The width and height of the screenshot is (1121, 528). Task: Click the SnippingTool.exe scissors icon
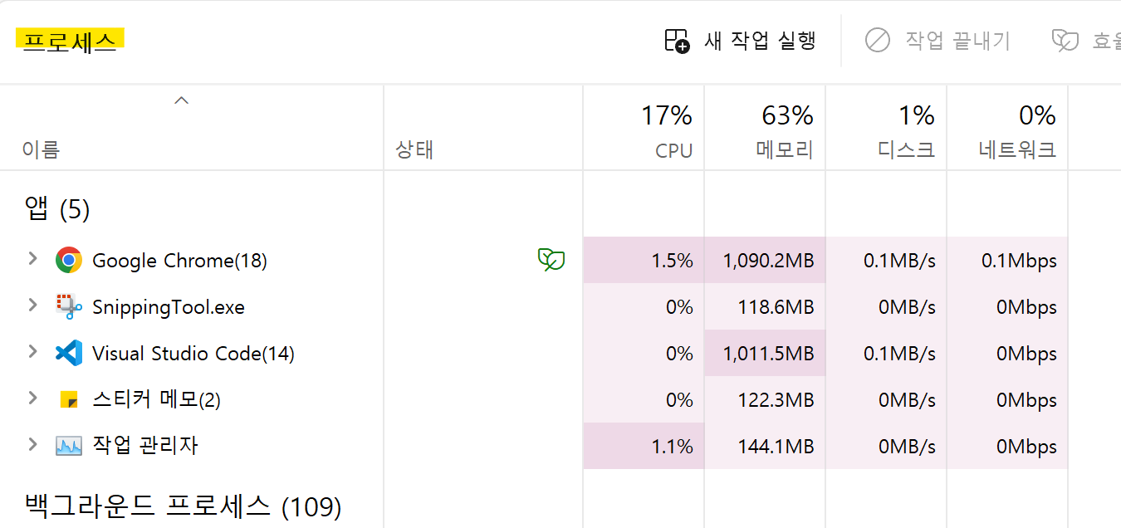[69, 307]
